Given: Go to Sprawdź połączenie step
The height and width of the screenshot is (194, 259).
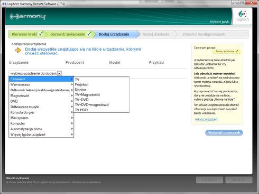Looking at the screenshot, I should click(70, 34).
